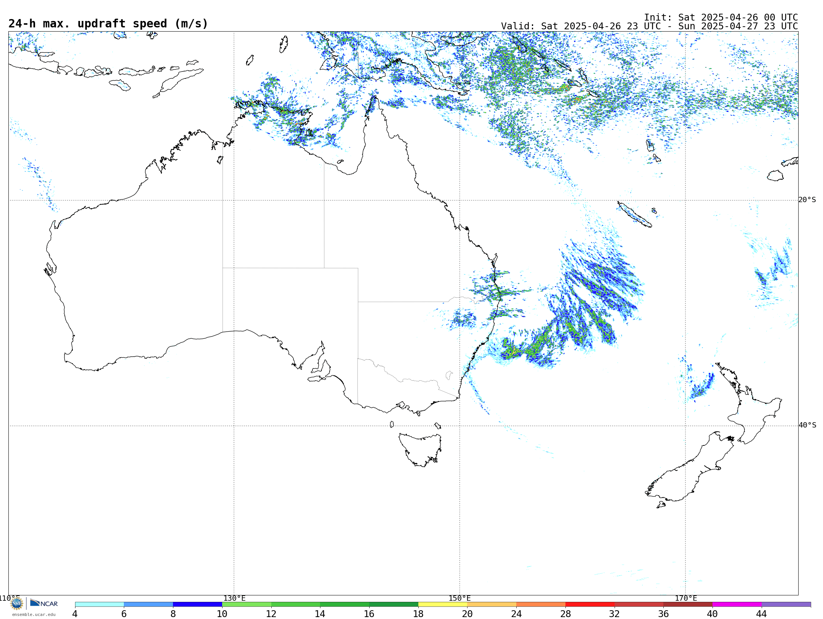Image resolution: width=823 pixels, height=619 pixels.
Task: Click the plot title '24-h max. updraft speed (m/s)'
Action: click(108, 24)
